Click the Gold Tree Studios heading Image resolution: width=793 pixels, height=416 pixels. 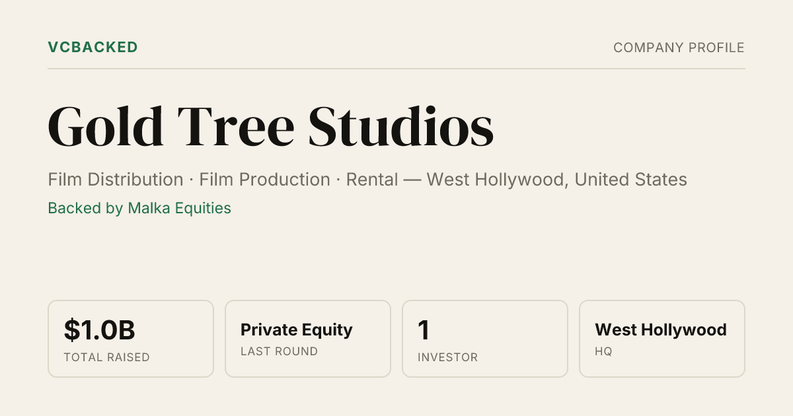pyautogui.click(x=271, y=126)
